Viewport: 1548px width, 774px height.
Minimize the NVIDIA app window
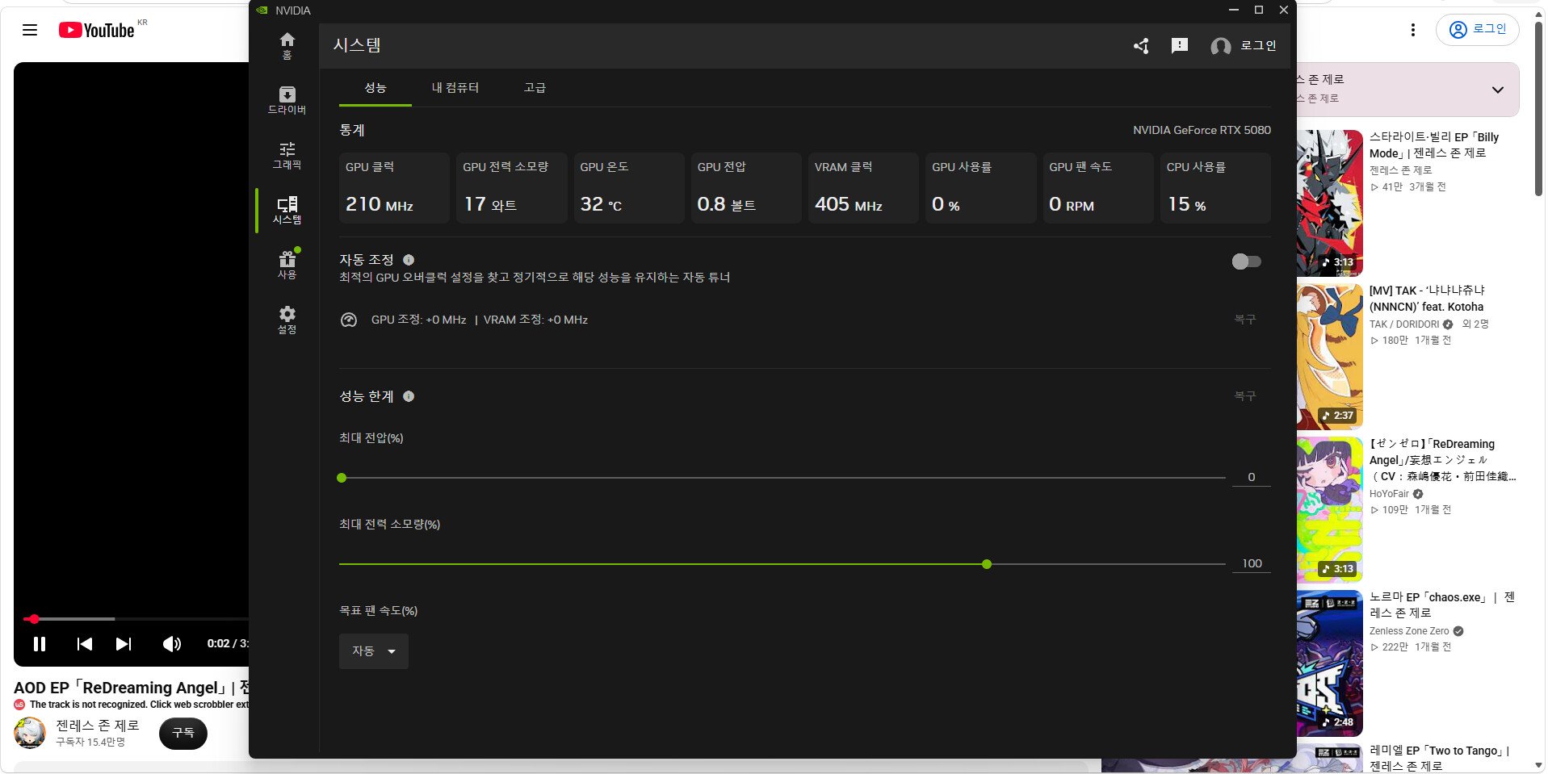coord(1233,10)
